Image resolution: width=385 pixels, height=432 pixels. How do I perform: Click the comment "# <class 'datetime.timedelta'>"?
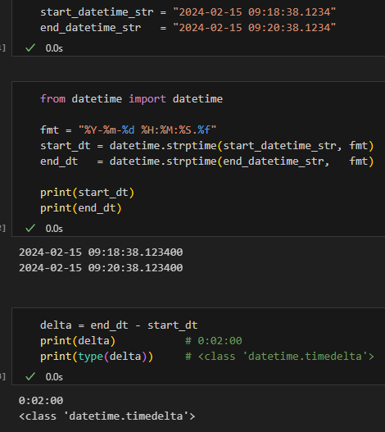pos(280,357)
